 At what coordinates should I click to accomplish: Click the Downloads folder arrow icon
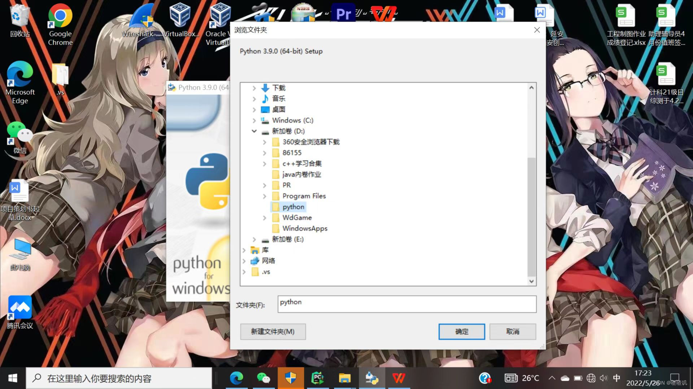(x=265, y=88)
